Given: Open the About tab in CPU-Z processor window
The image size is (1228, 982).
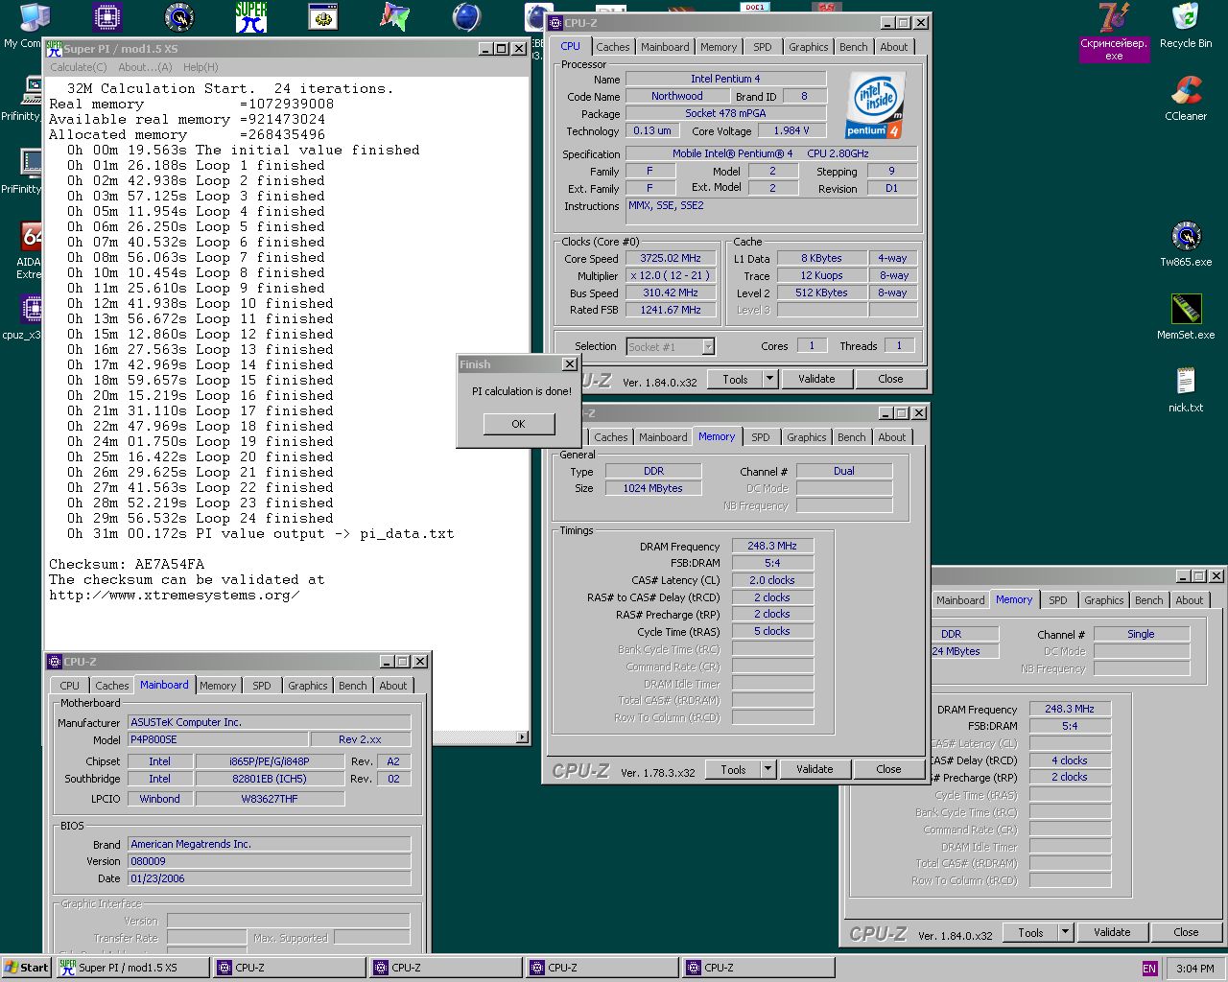Looking at the screenshot, I should (893, 47).
